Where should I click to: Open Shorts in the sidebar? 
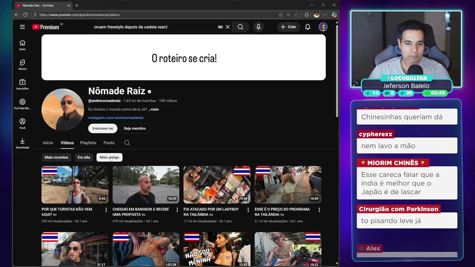(22, 65)
